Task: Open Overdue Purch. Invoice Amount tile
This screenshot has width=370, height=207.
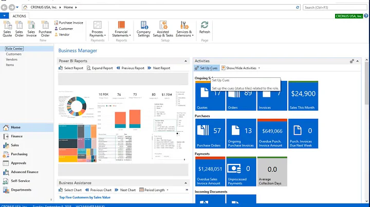Action: 272,134
